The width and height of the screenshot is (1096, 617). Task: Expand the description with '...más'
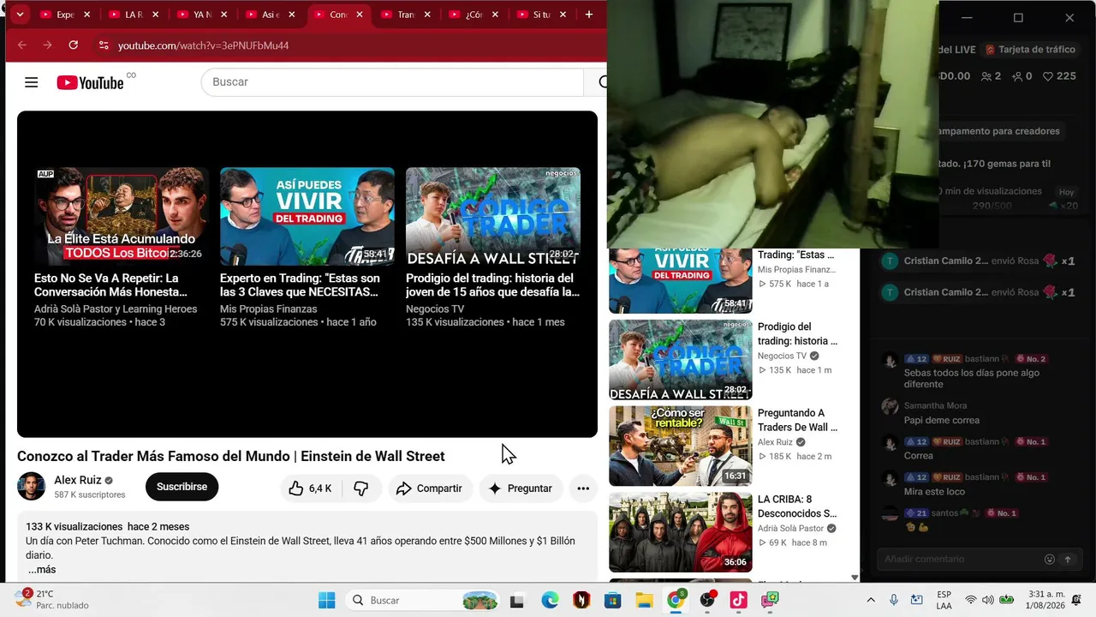point(41,570)
